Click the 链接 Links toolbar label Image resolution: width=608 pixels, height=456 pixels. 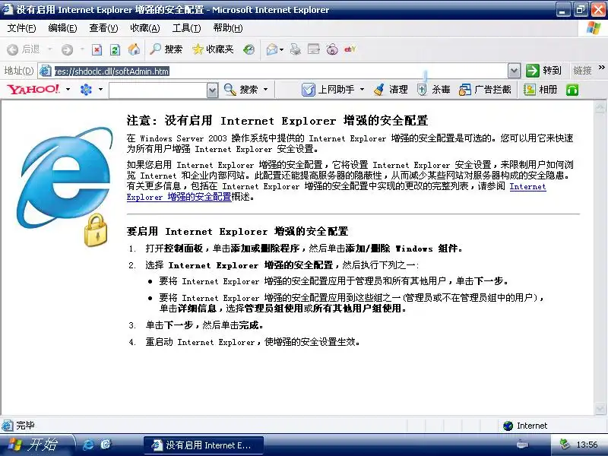point(582,71)
